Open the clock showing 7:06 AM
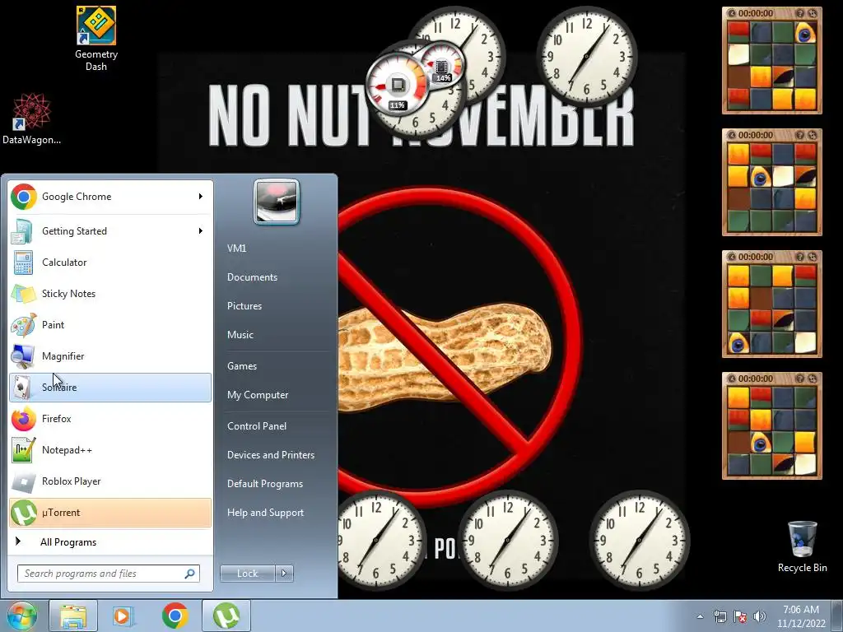 (801, 616)
